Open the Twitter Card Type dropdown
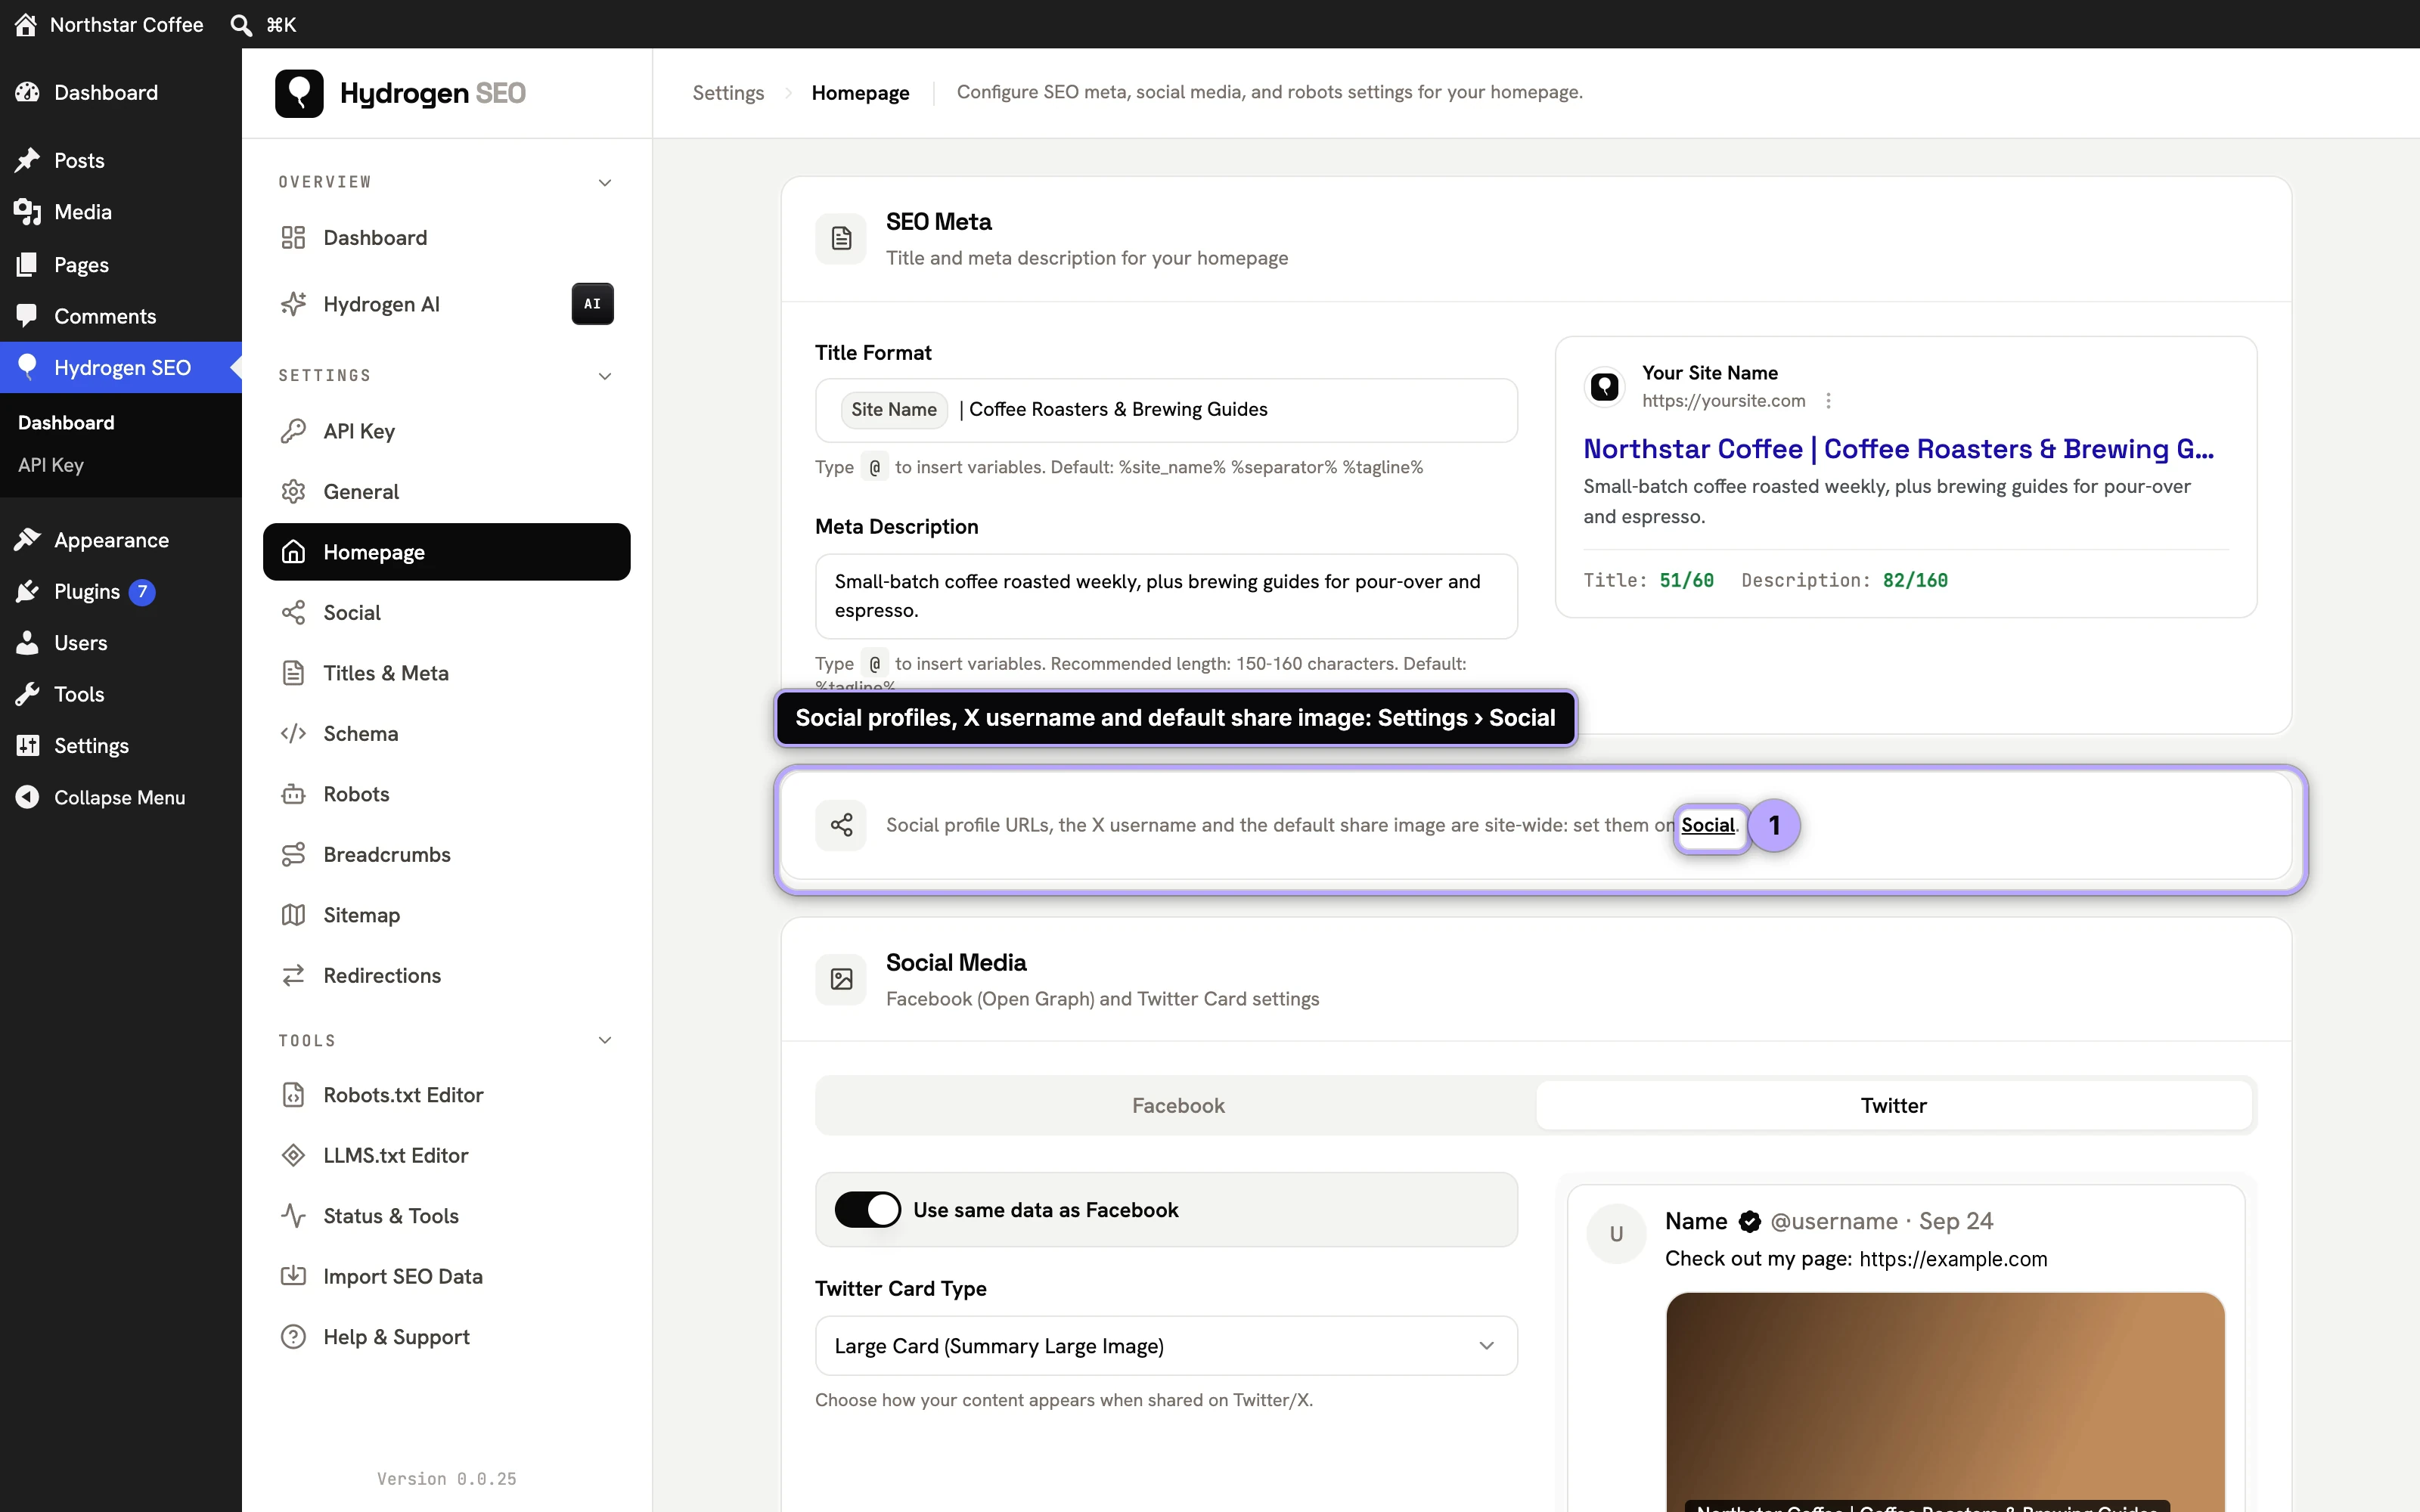The image size is (2420, 1512). coord(1166,1346)
